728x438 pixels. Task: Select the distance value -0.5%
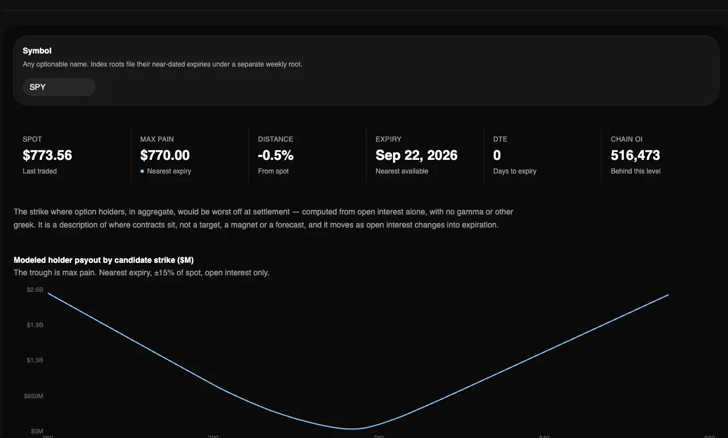(x=276, y=155)
